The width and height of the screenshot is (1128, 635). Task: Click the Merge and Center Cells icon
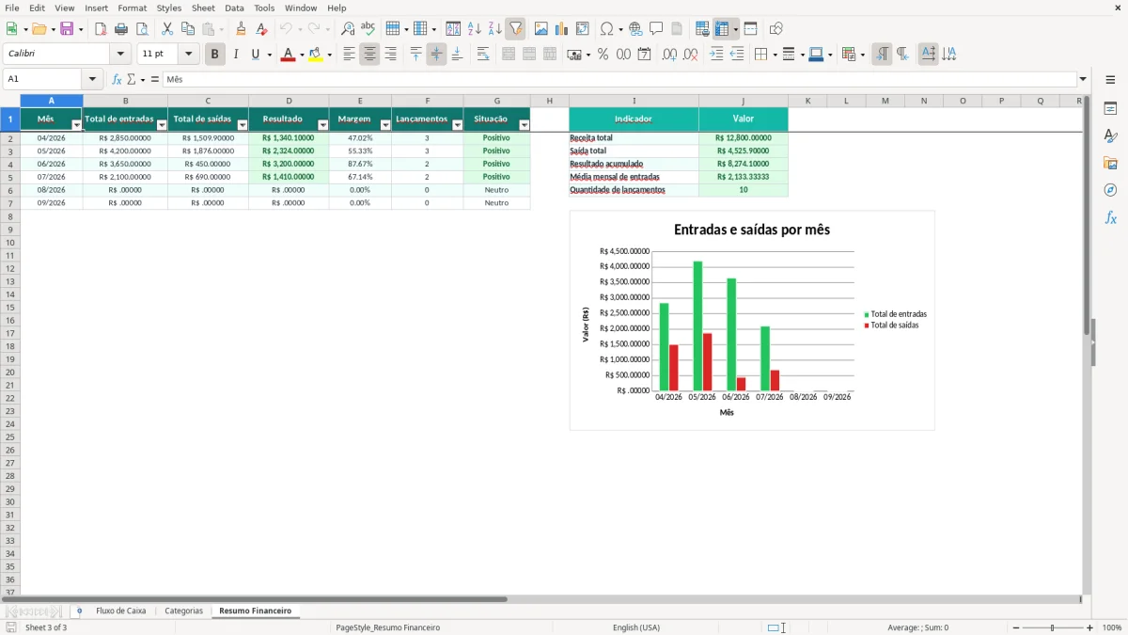[x=509, y=55]
